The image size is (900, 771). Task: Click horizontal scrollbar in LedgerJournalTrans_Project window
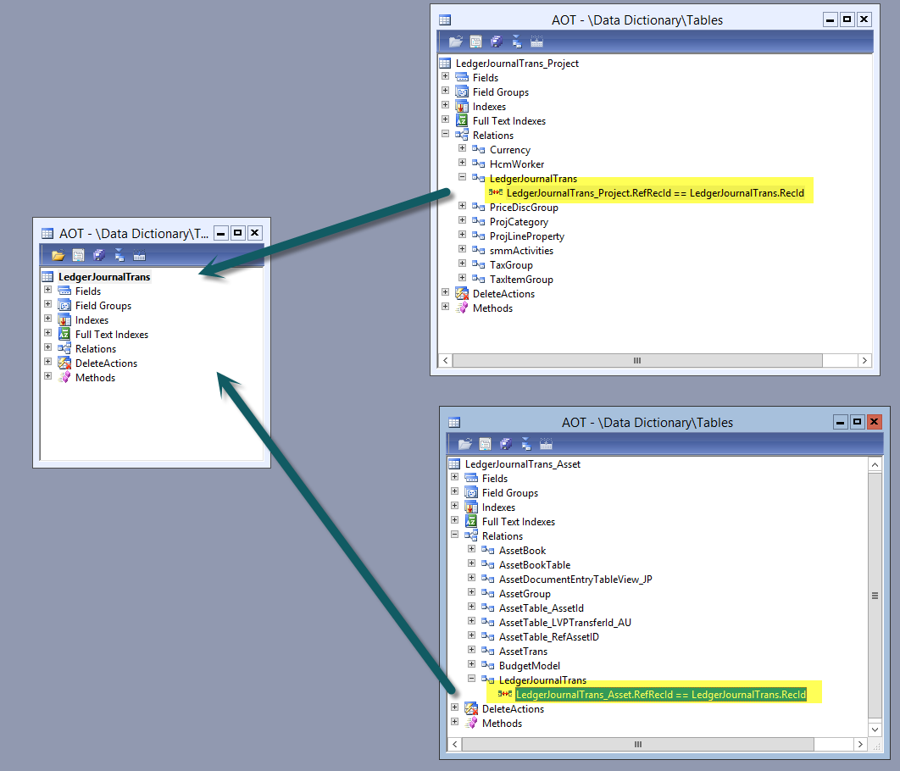pyautogui.click(x=637, y=361)
